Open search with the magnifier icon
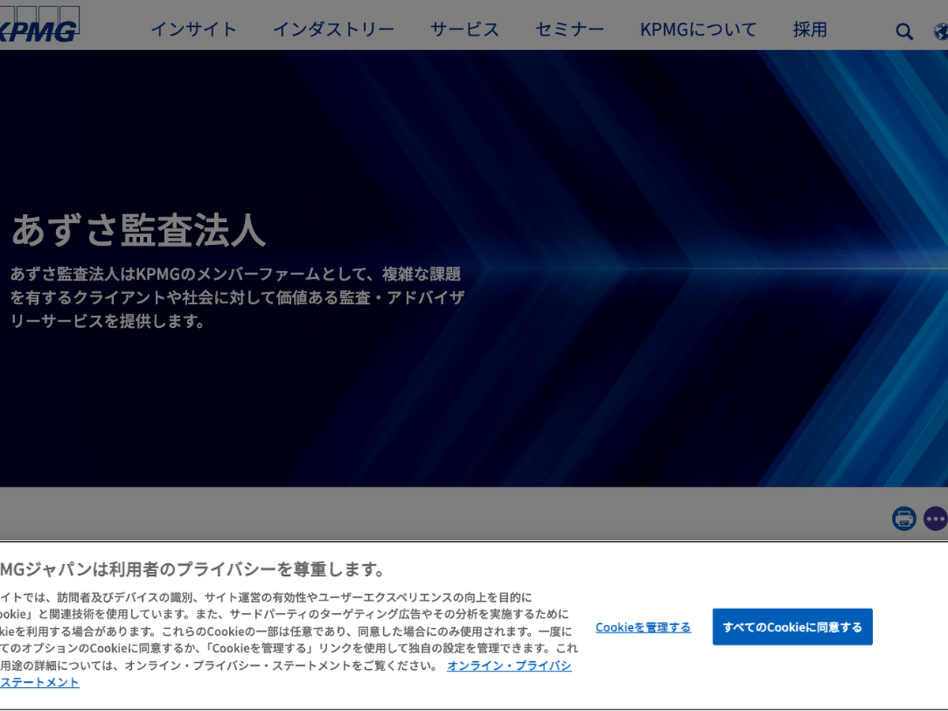Image resolution: width=948 pixels, height=711 pixels. click(904, 32)
